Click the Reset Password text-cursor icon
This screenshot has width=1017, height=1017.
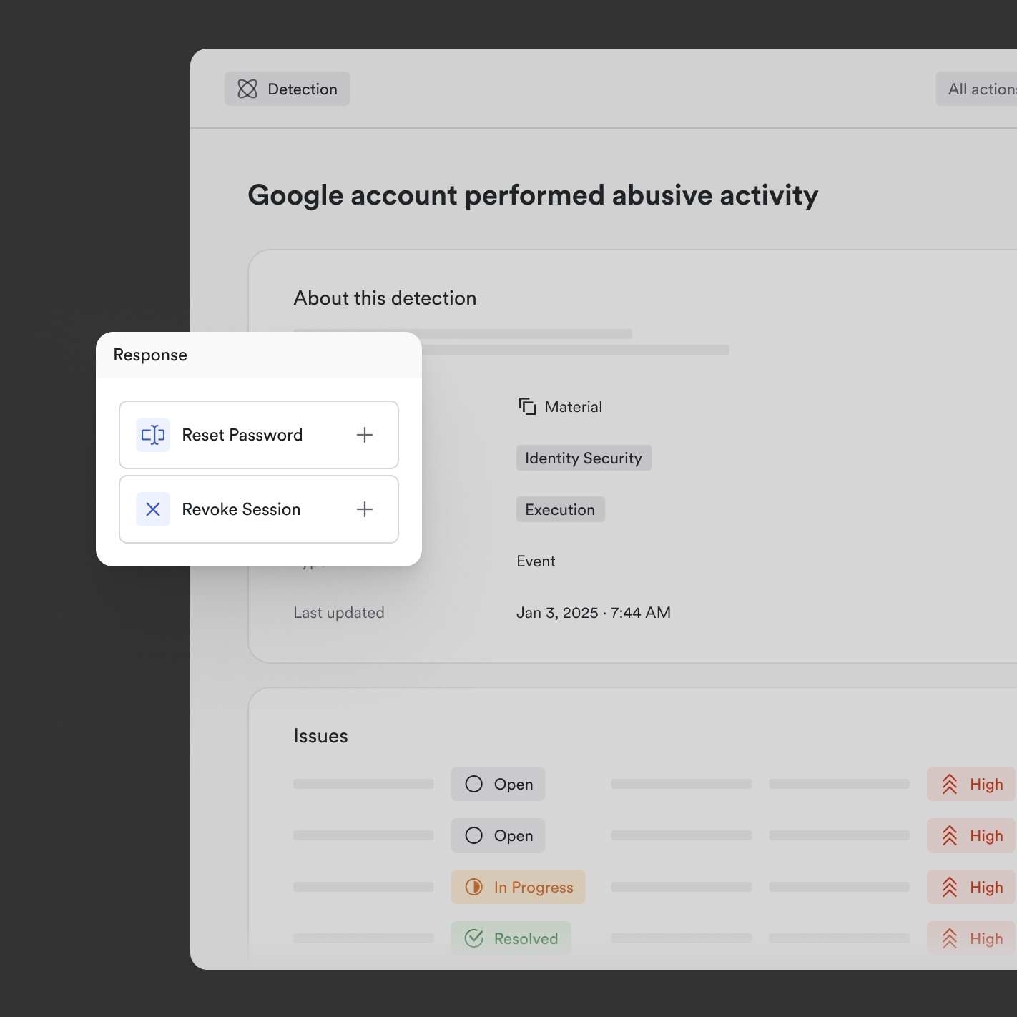coord(153,435)
